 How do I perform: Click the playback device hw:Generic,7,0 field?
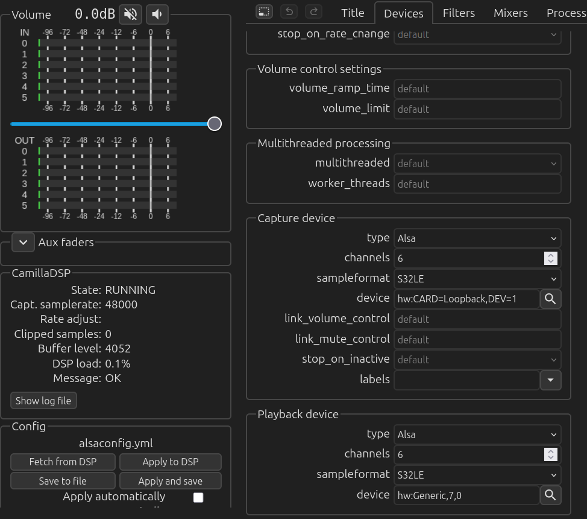(466, 495)
